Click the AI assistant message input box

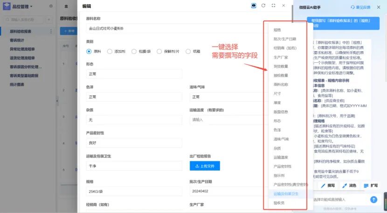340,200
